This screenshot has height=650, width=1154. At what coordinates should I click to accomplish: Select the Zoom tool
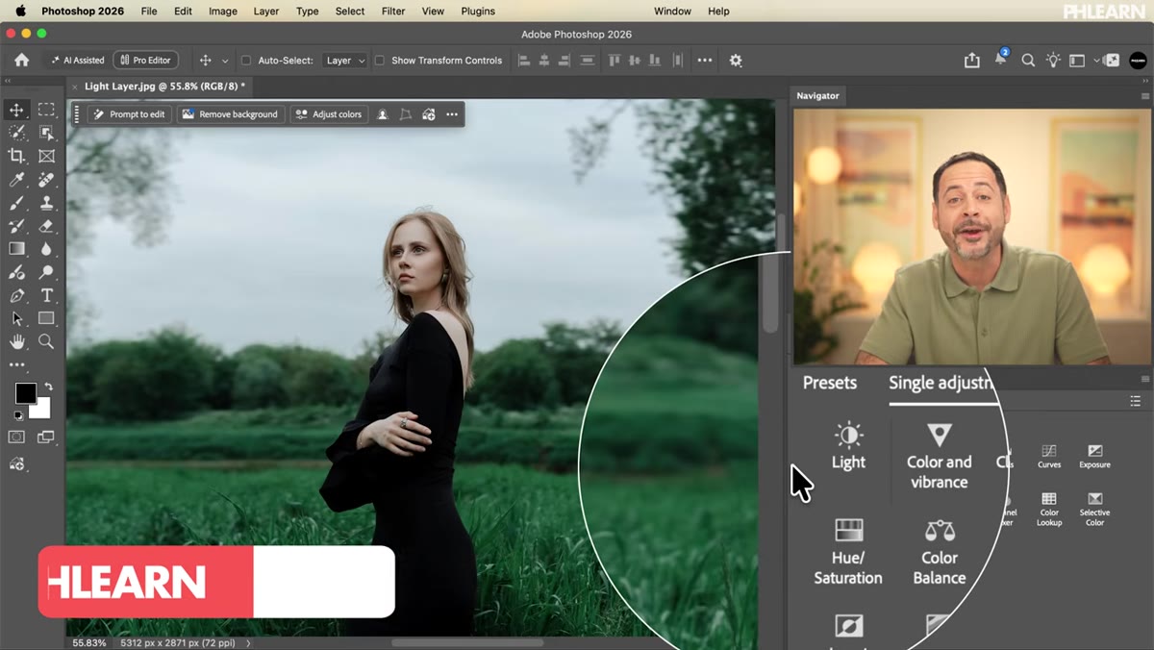click(46, 341)
